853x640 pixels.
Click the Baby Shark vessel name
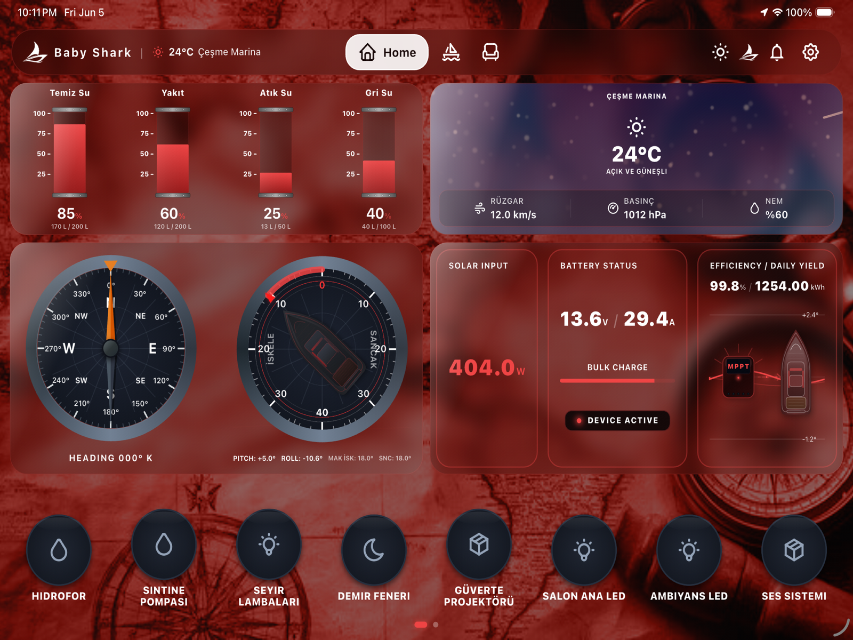(93, 52)
